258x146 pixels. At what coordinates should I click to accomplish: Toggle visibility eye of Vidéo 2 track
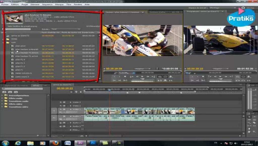click(61, 106)
